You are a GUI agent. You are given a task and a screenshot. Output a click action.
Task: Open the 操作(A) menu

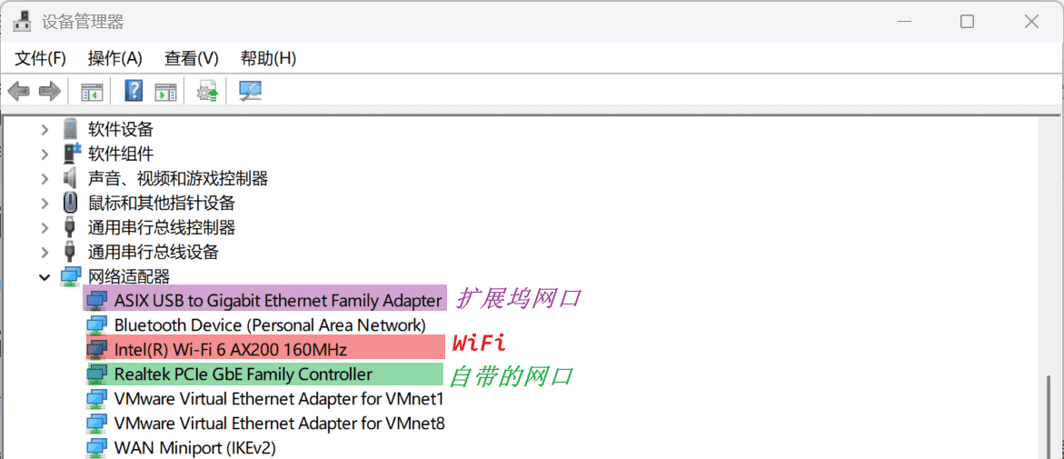[114, 58]
